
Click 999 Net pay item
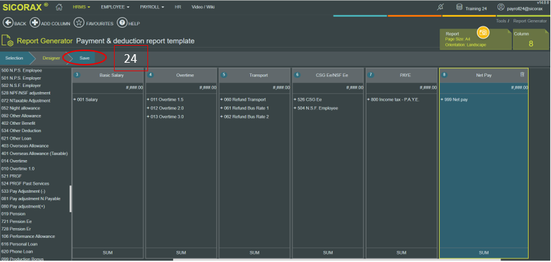pos(454,99)
